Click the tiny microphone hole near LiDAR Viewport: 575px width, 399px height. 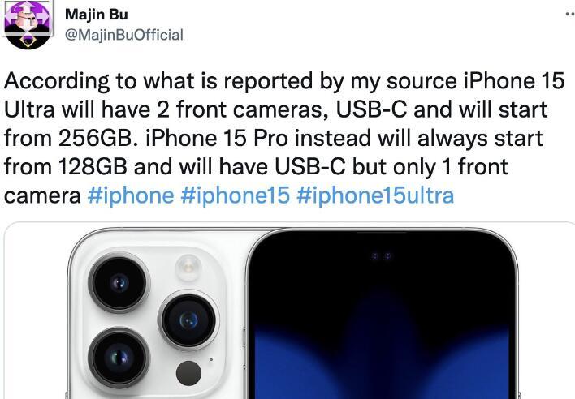pyautogui.click(x=211, y=359)
